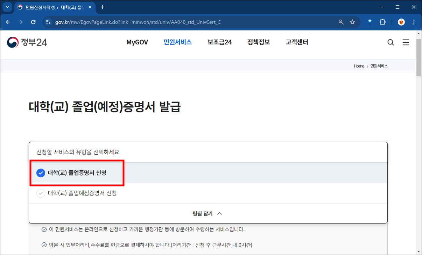This screenshot has height=255, width=422.
Task: Open the browser three-dot menu
Action: (x=414, y=22)
